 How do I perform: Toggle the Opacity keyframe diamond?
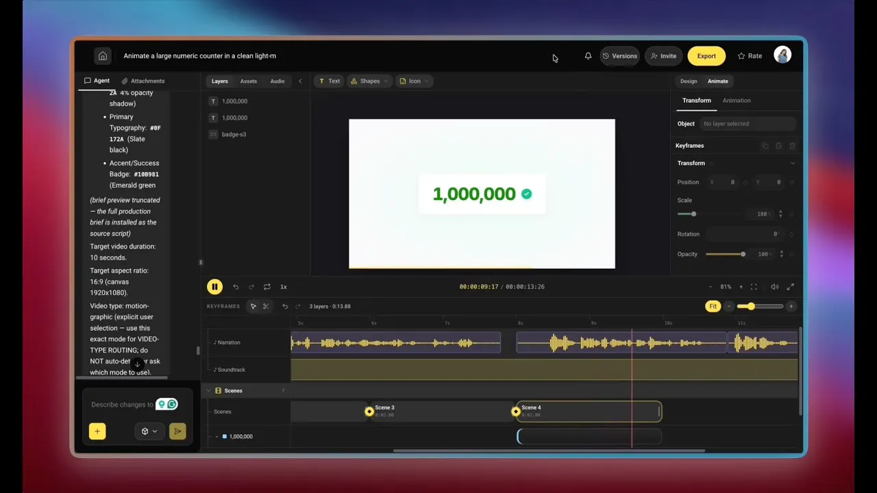click(x=792, y=254)
